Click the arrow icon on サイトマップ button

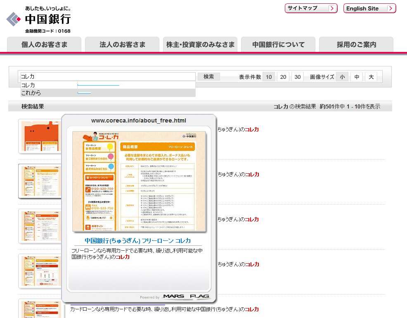(x=332, y=8)
